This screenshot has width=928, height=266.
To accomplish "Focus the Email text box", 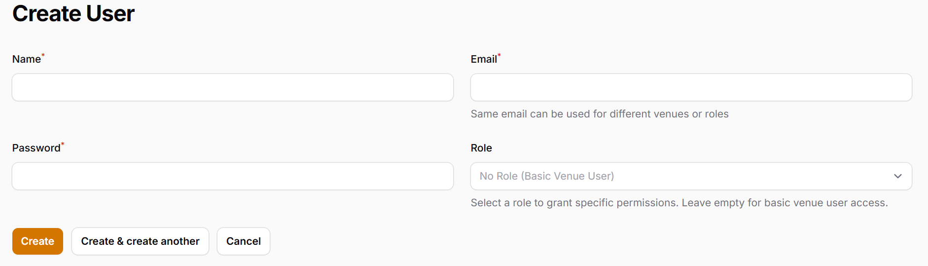I will pyautogui.click(x=691, y=87).
